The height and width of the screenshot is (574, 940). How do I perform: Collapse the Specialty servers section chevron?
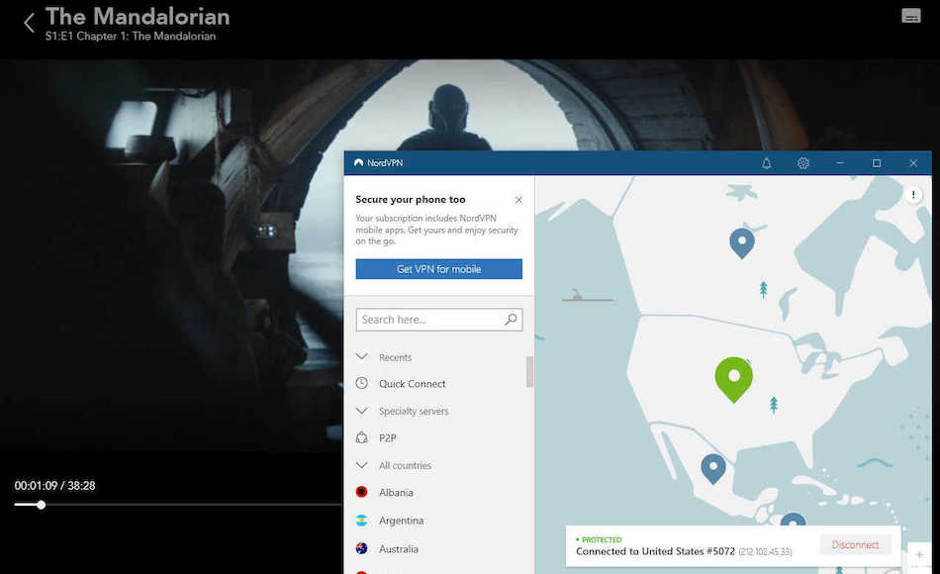click(x=361, y=411)
